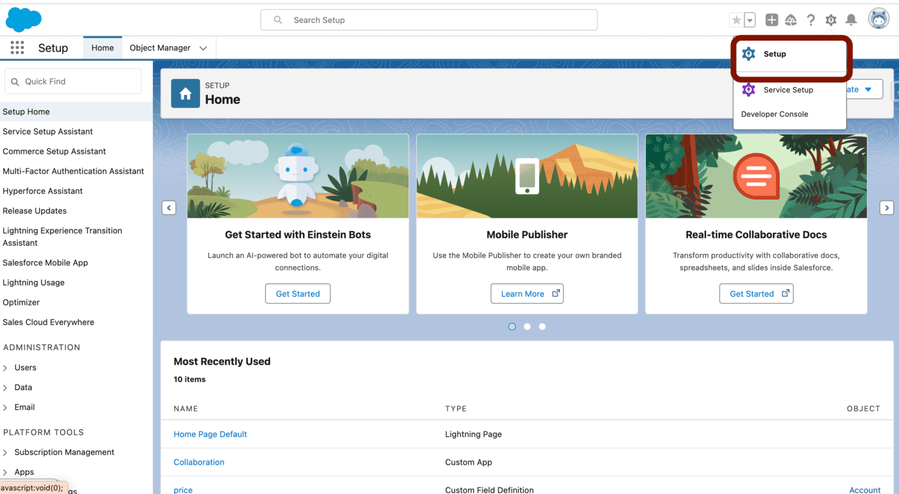Select the first carousel page dot
This screenshot has width=899, height=494.
512,327
